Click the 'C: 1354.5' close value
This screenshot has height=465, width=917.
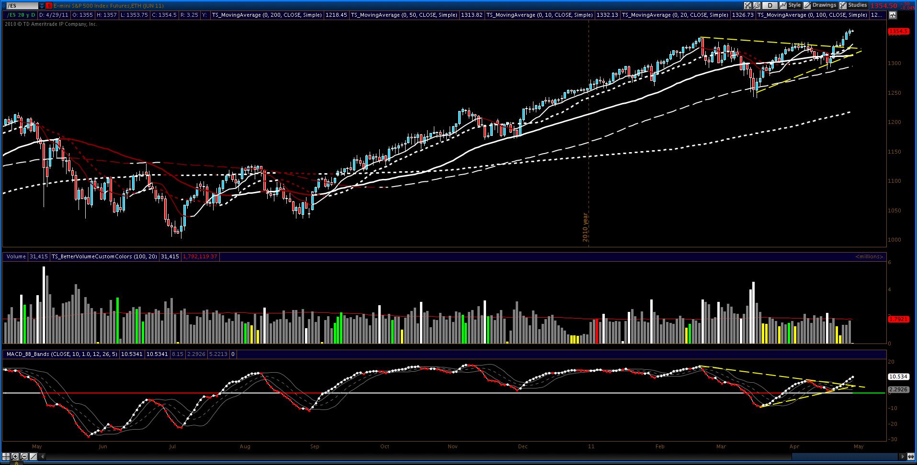tap(164, 15)
